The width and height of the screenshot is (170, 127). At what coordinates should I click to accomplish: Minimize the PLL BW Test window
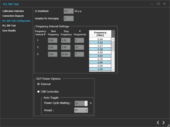tap(152, 4)
